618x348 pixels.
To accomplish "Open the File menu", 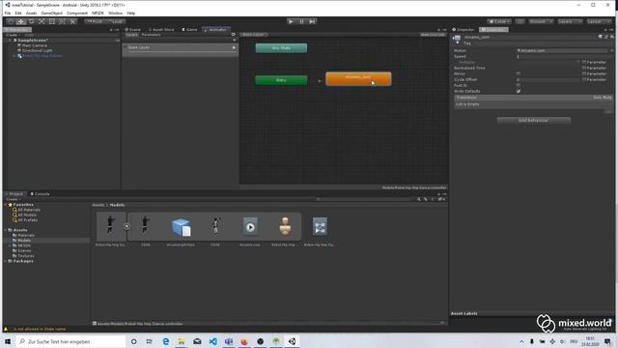I will tap(8, 13).
